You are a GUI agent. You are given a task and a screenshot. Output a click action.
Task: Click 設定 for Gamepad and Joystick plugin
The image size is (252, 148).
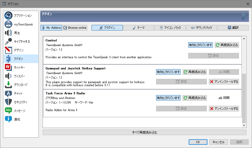[181, 82]
